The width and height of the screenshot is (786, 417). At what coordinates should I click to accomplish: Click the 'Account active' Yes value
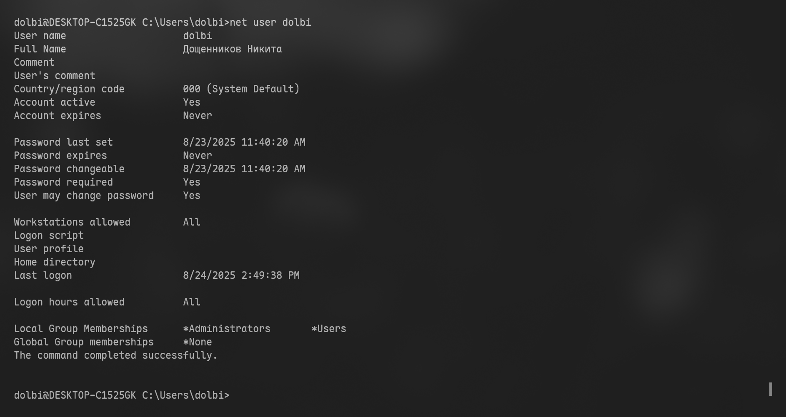tap(192, 102)
